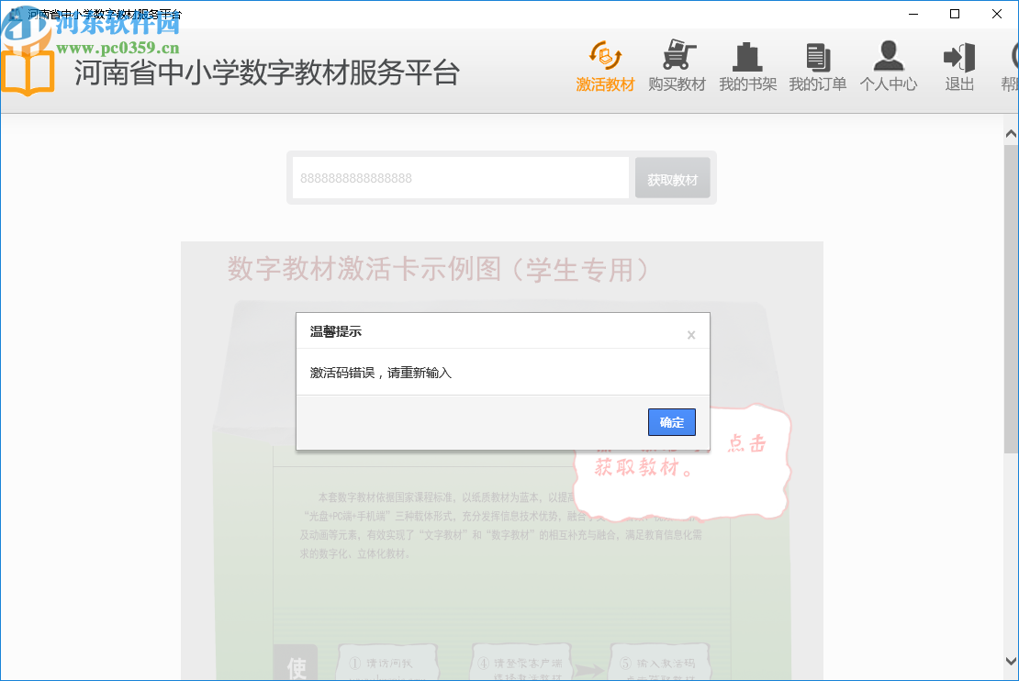Click the 获取教材 button next to input
Viewport: 1019px width, 681px height.
pos(672,177)
